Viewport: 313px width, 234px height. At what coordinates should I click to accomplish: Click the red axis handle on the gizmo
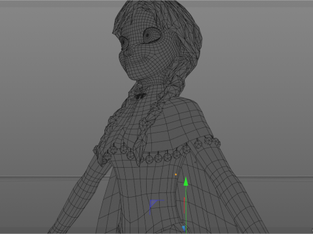185,205
